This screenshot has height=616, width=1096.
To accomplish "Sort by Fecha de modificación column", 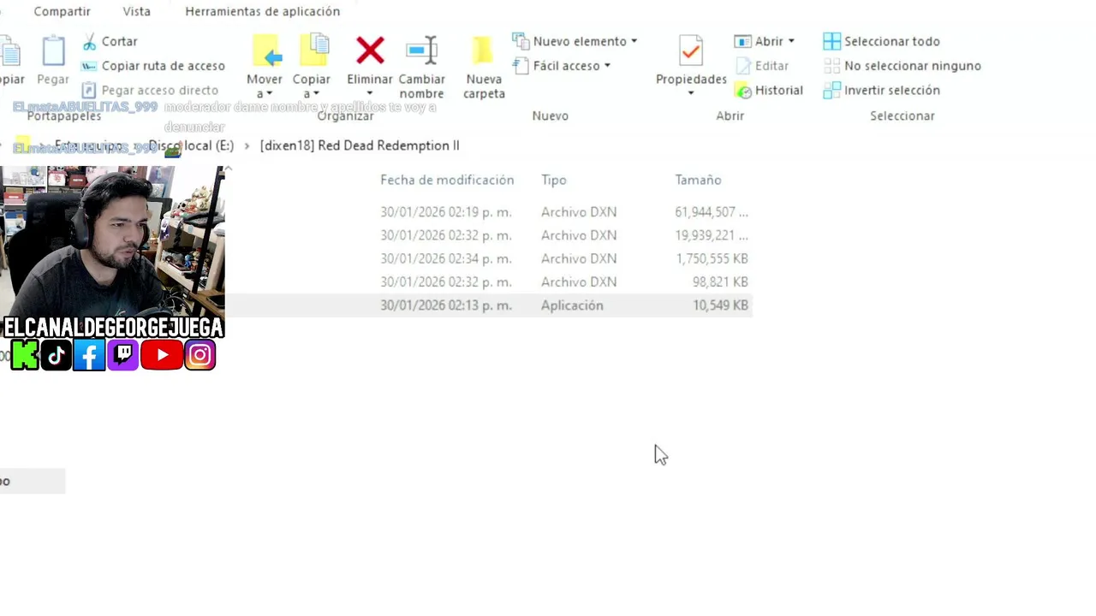I will [x=447, y=180].
